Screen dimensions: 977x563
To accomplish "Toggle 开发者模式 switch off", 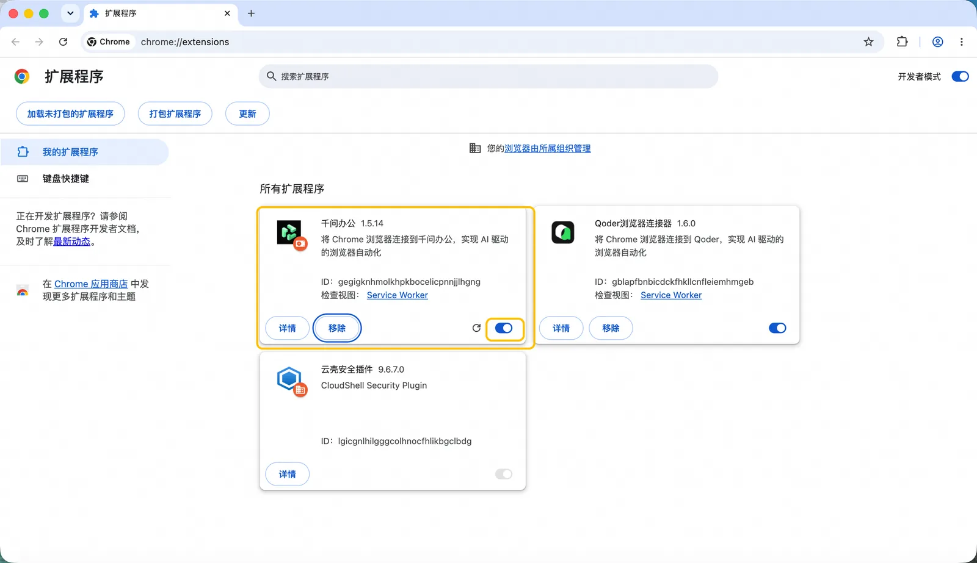I will point(960,76).
